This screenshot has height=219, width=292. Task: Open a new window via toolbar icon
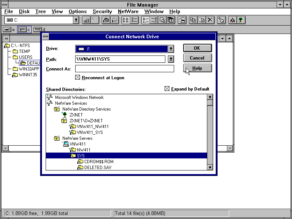pyautogui.click(x=182, y=20)
